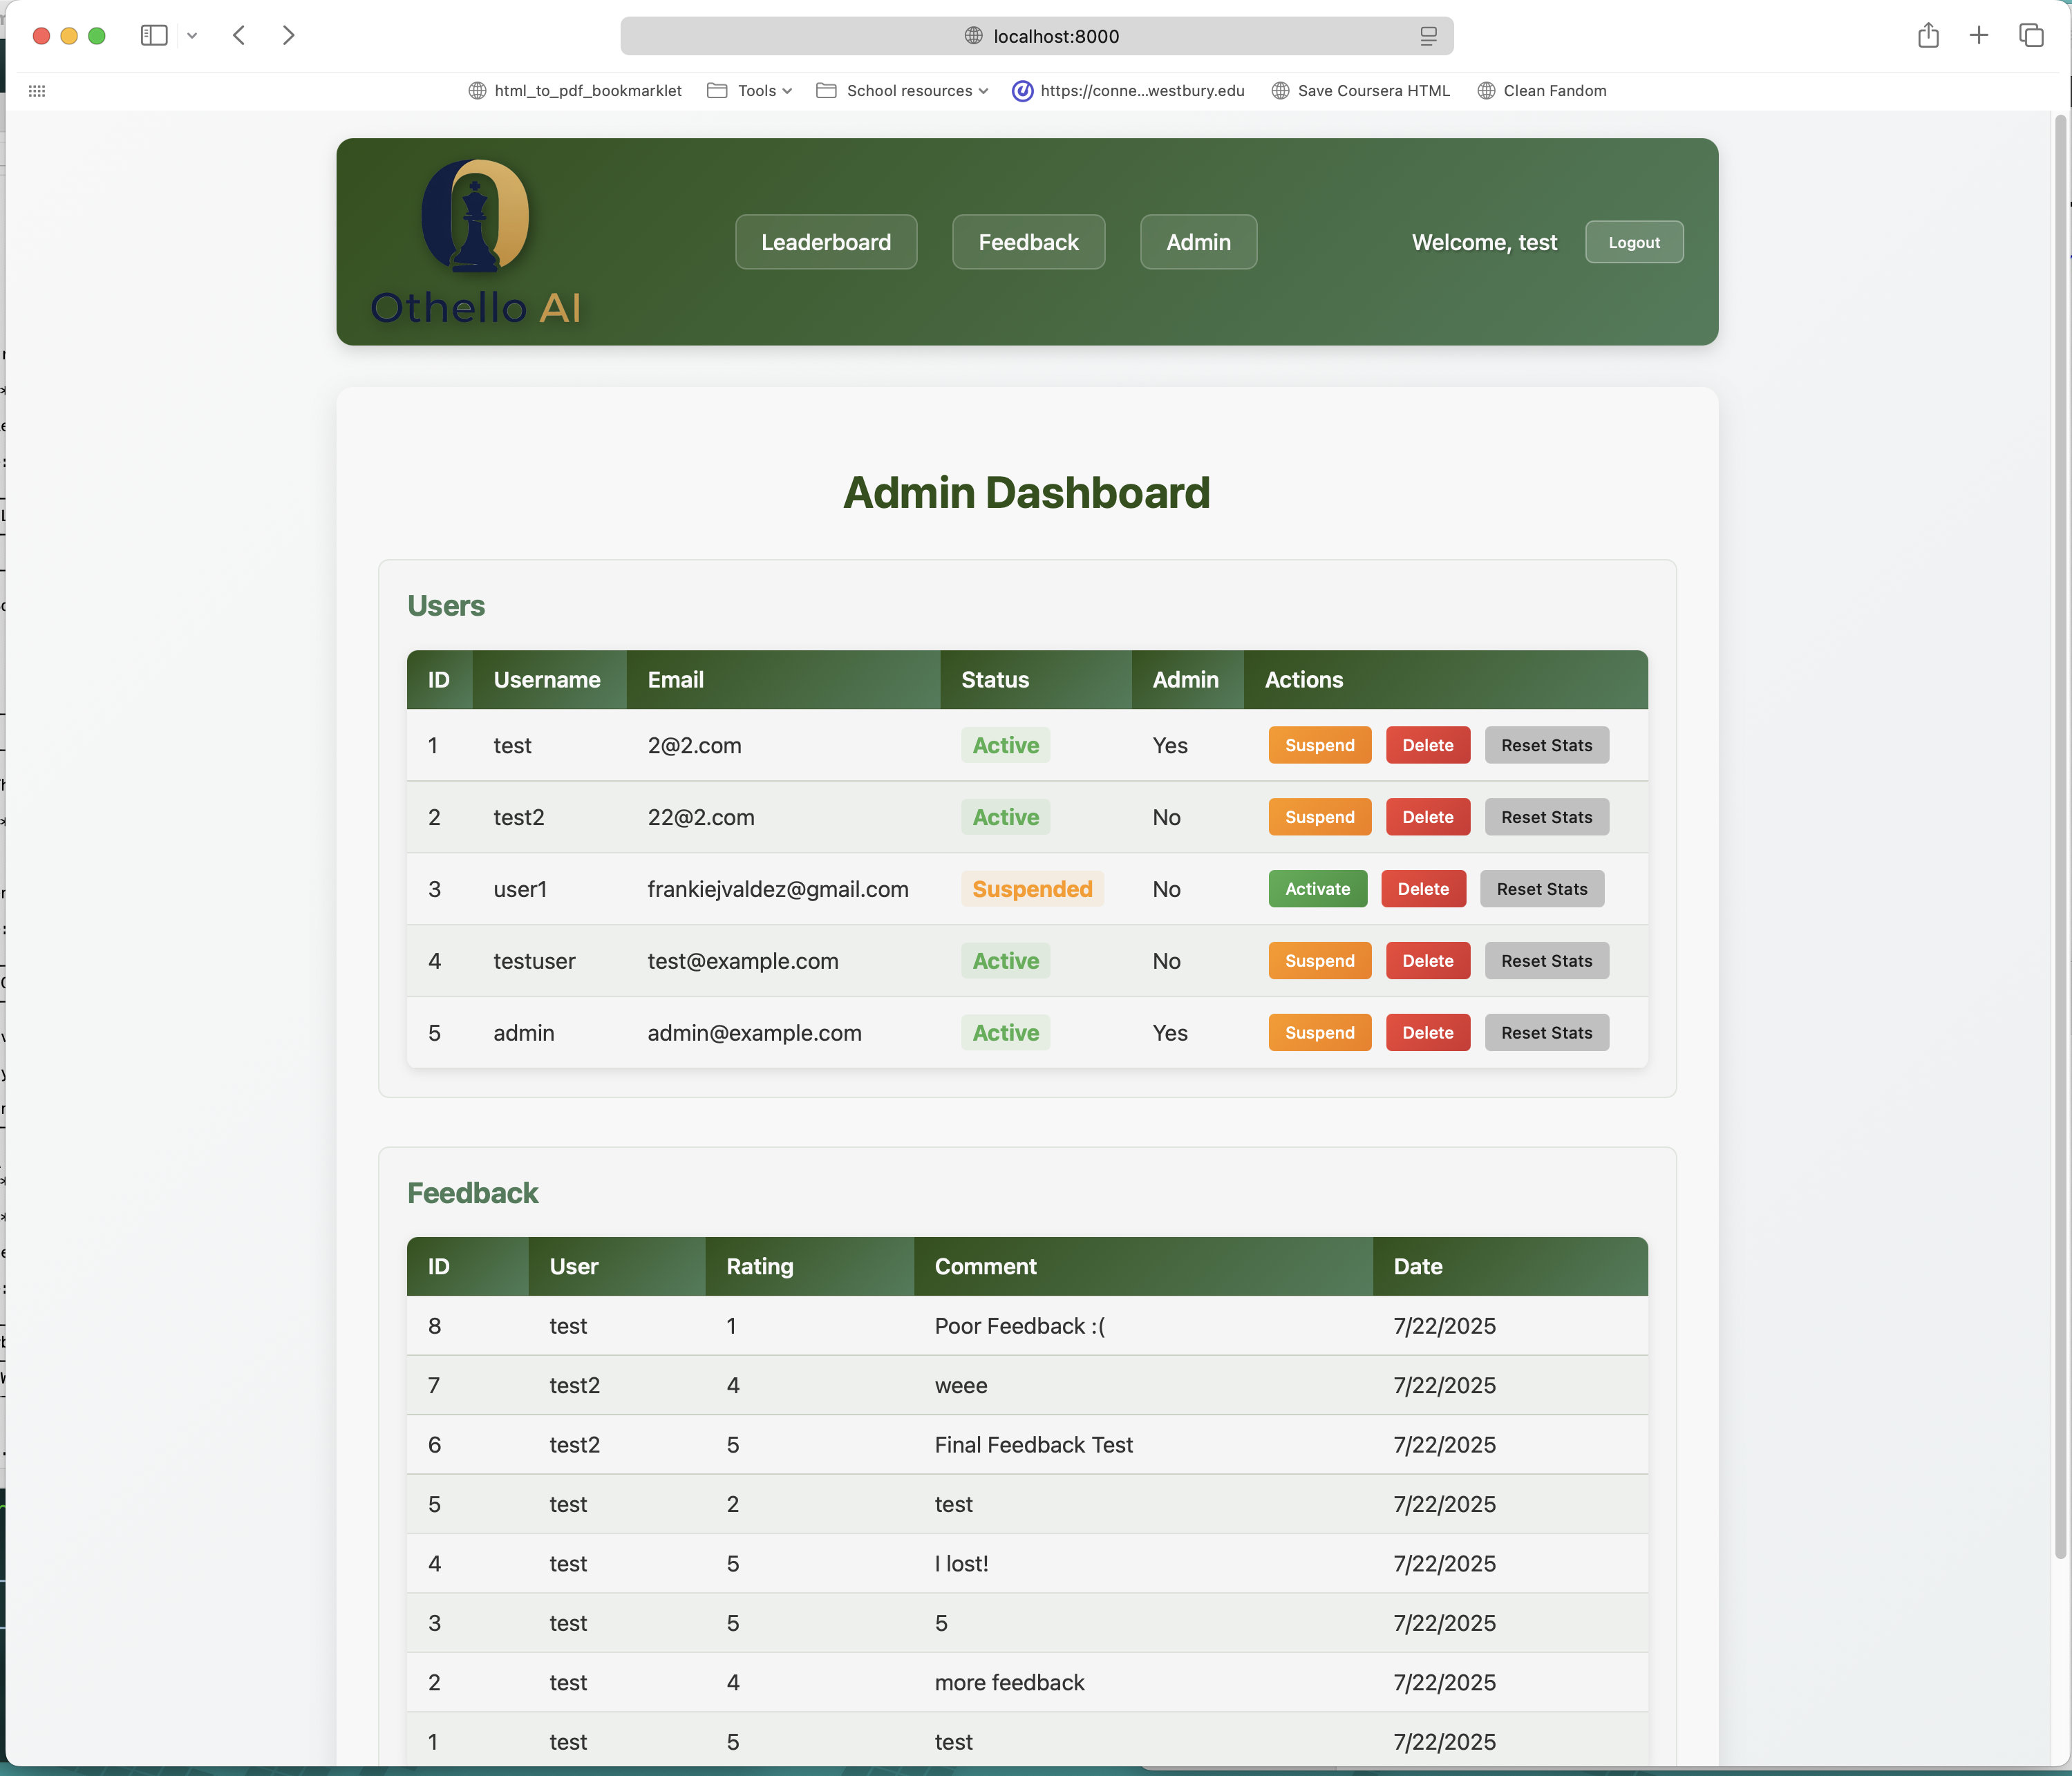Click the comment I lost!
This screenshot has height=1776, width=2072.
pos(961,1564)
